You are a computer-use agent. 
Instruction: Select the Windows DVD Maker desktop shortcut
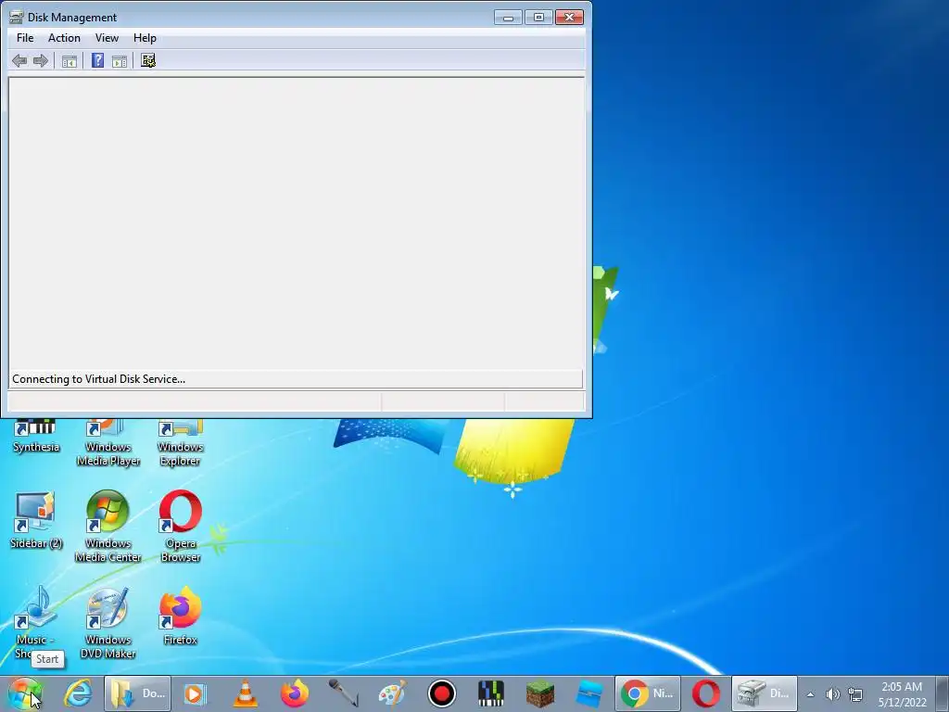click(108, 624)
